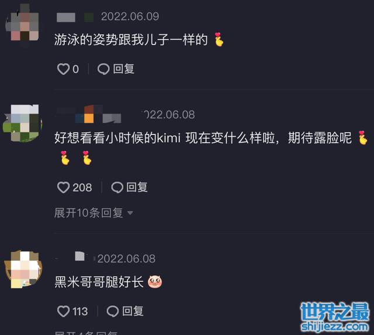The image size is (374, 335).
Task: Open the blurred username with the orange block
Action: [88, 114]
